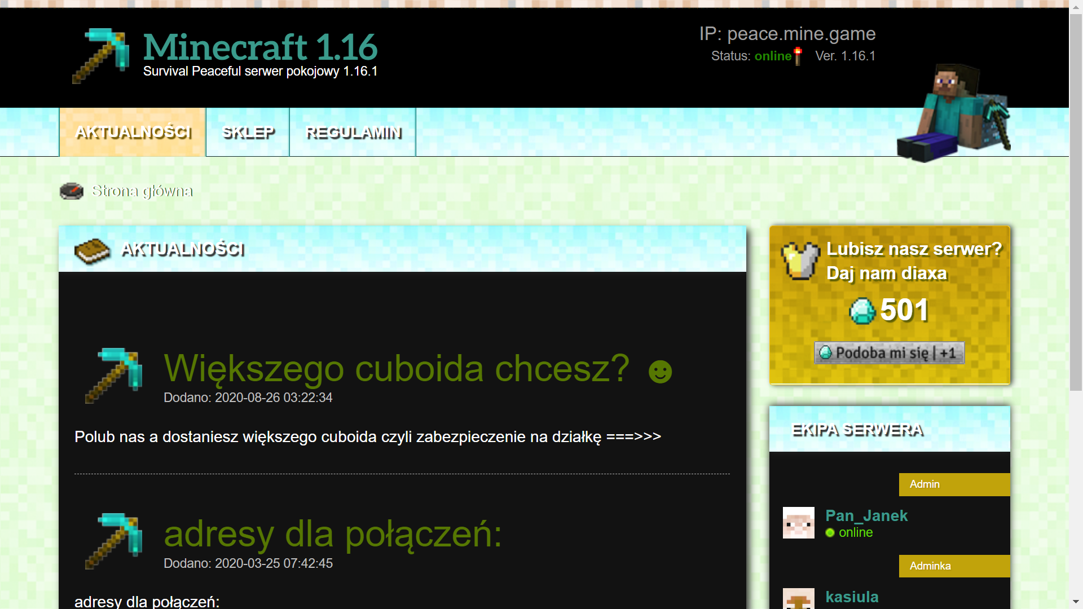Open the Minecraft 1.16 site title
This screenshot has height=609, width=1083.
pyautogui.click(x=260, y=46)
